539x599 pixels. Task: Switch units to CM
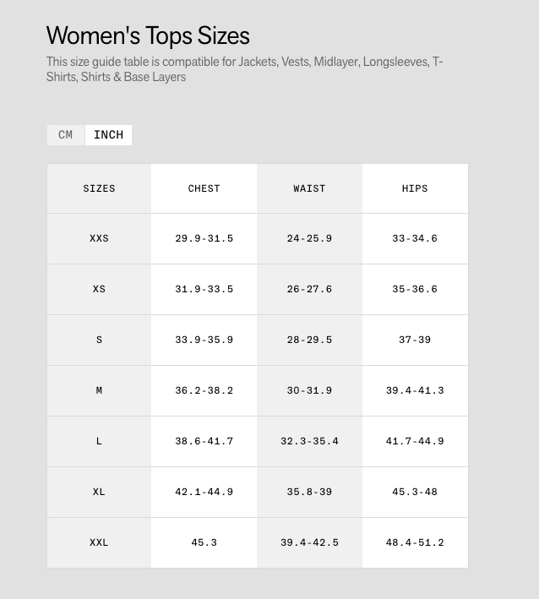tap(66, 135)
